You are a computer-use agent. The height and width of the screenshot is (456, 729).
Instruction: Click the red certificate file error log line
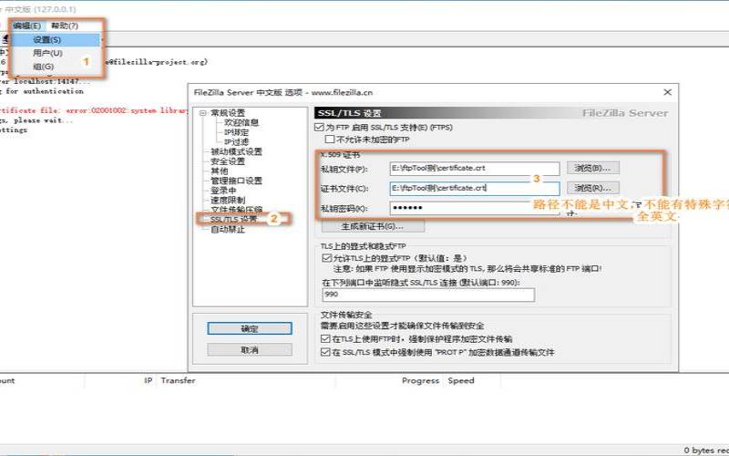[x=93, y=110]
